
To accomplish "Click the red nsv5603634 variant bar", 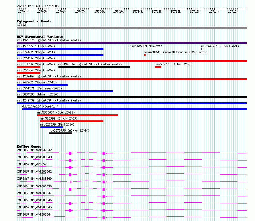I will [78, 115].
